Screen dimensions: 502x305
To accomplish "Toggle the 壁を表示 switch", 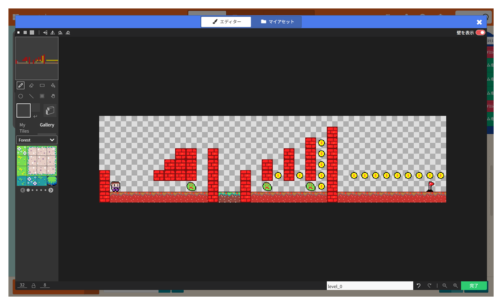I will [480, 33].
